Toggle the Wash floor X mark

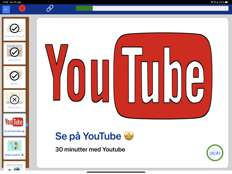pos(15,99)
